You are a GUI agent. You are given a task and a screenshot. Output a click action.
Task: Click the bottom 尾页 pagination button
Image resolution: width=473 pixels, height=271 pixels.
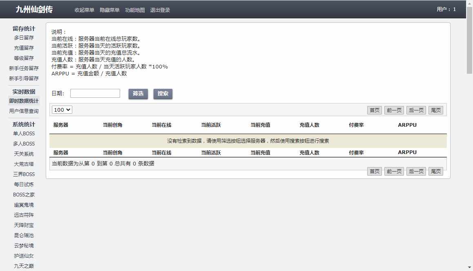(x=436, y=171)
